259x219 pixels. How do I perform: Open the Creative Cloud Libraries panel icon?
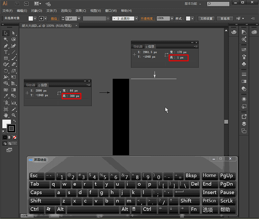click(x=254, y=32)
